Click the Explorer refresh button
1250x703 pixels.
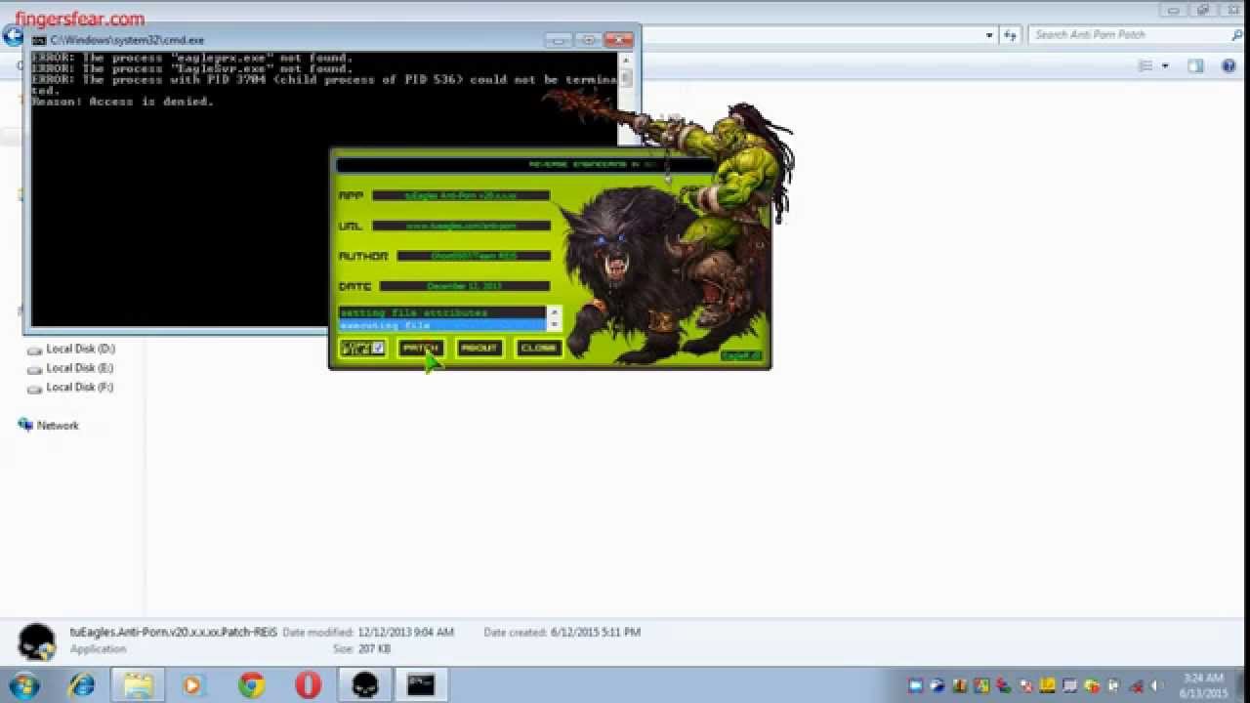pos(1010,35)
